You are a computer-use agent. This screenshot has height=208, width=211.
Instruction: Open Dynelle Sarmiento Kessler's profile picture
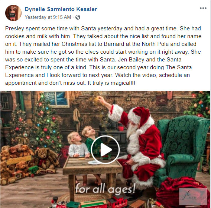pos(13,13)
